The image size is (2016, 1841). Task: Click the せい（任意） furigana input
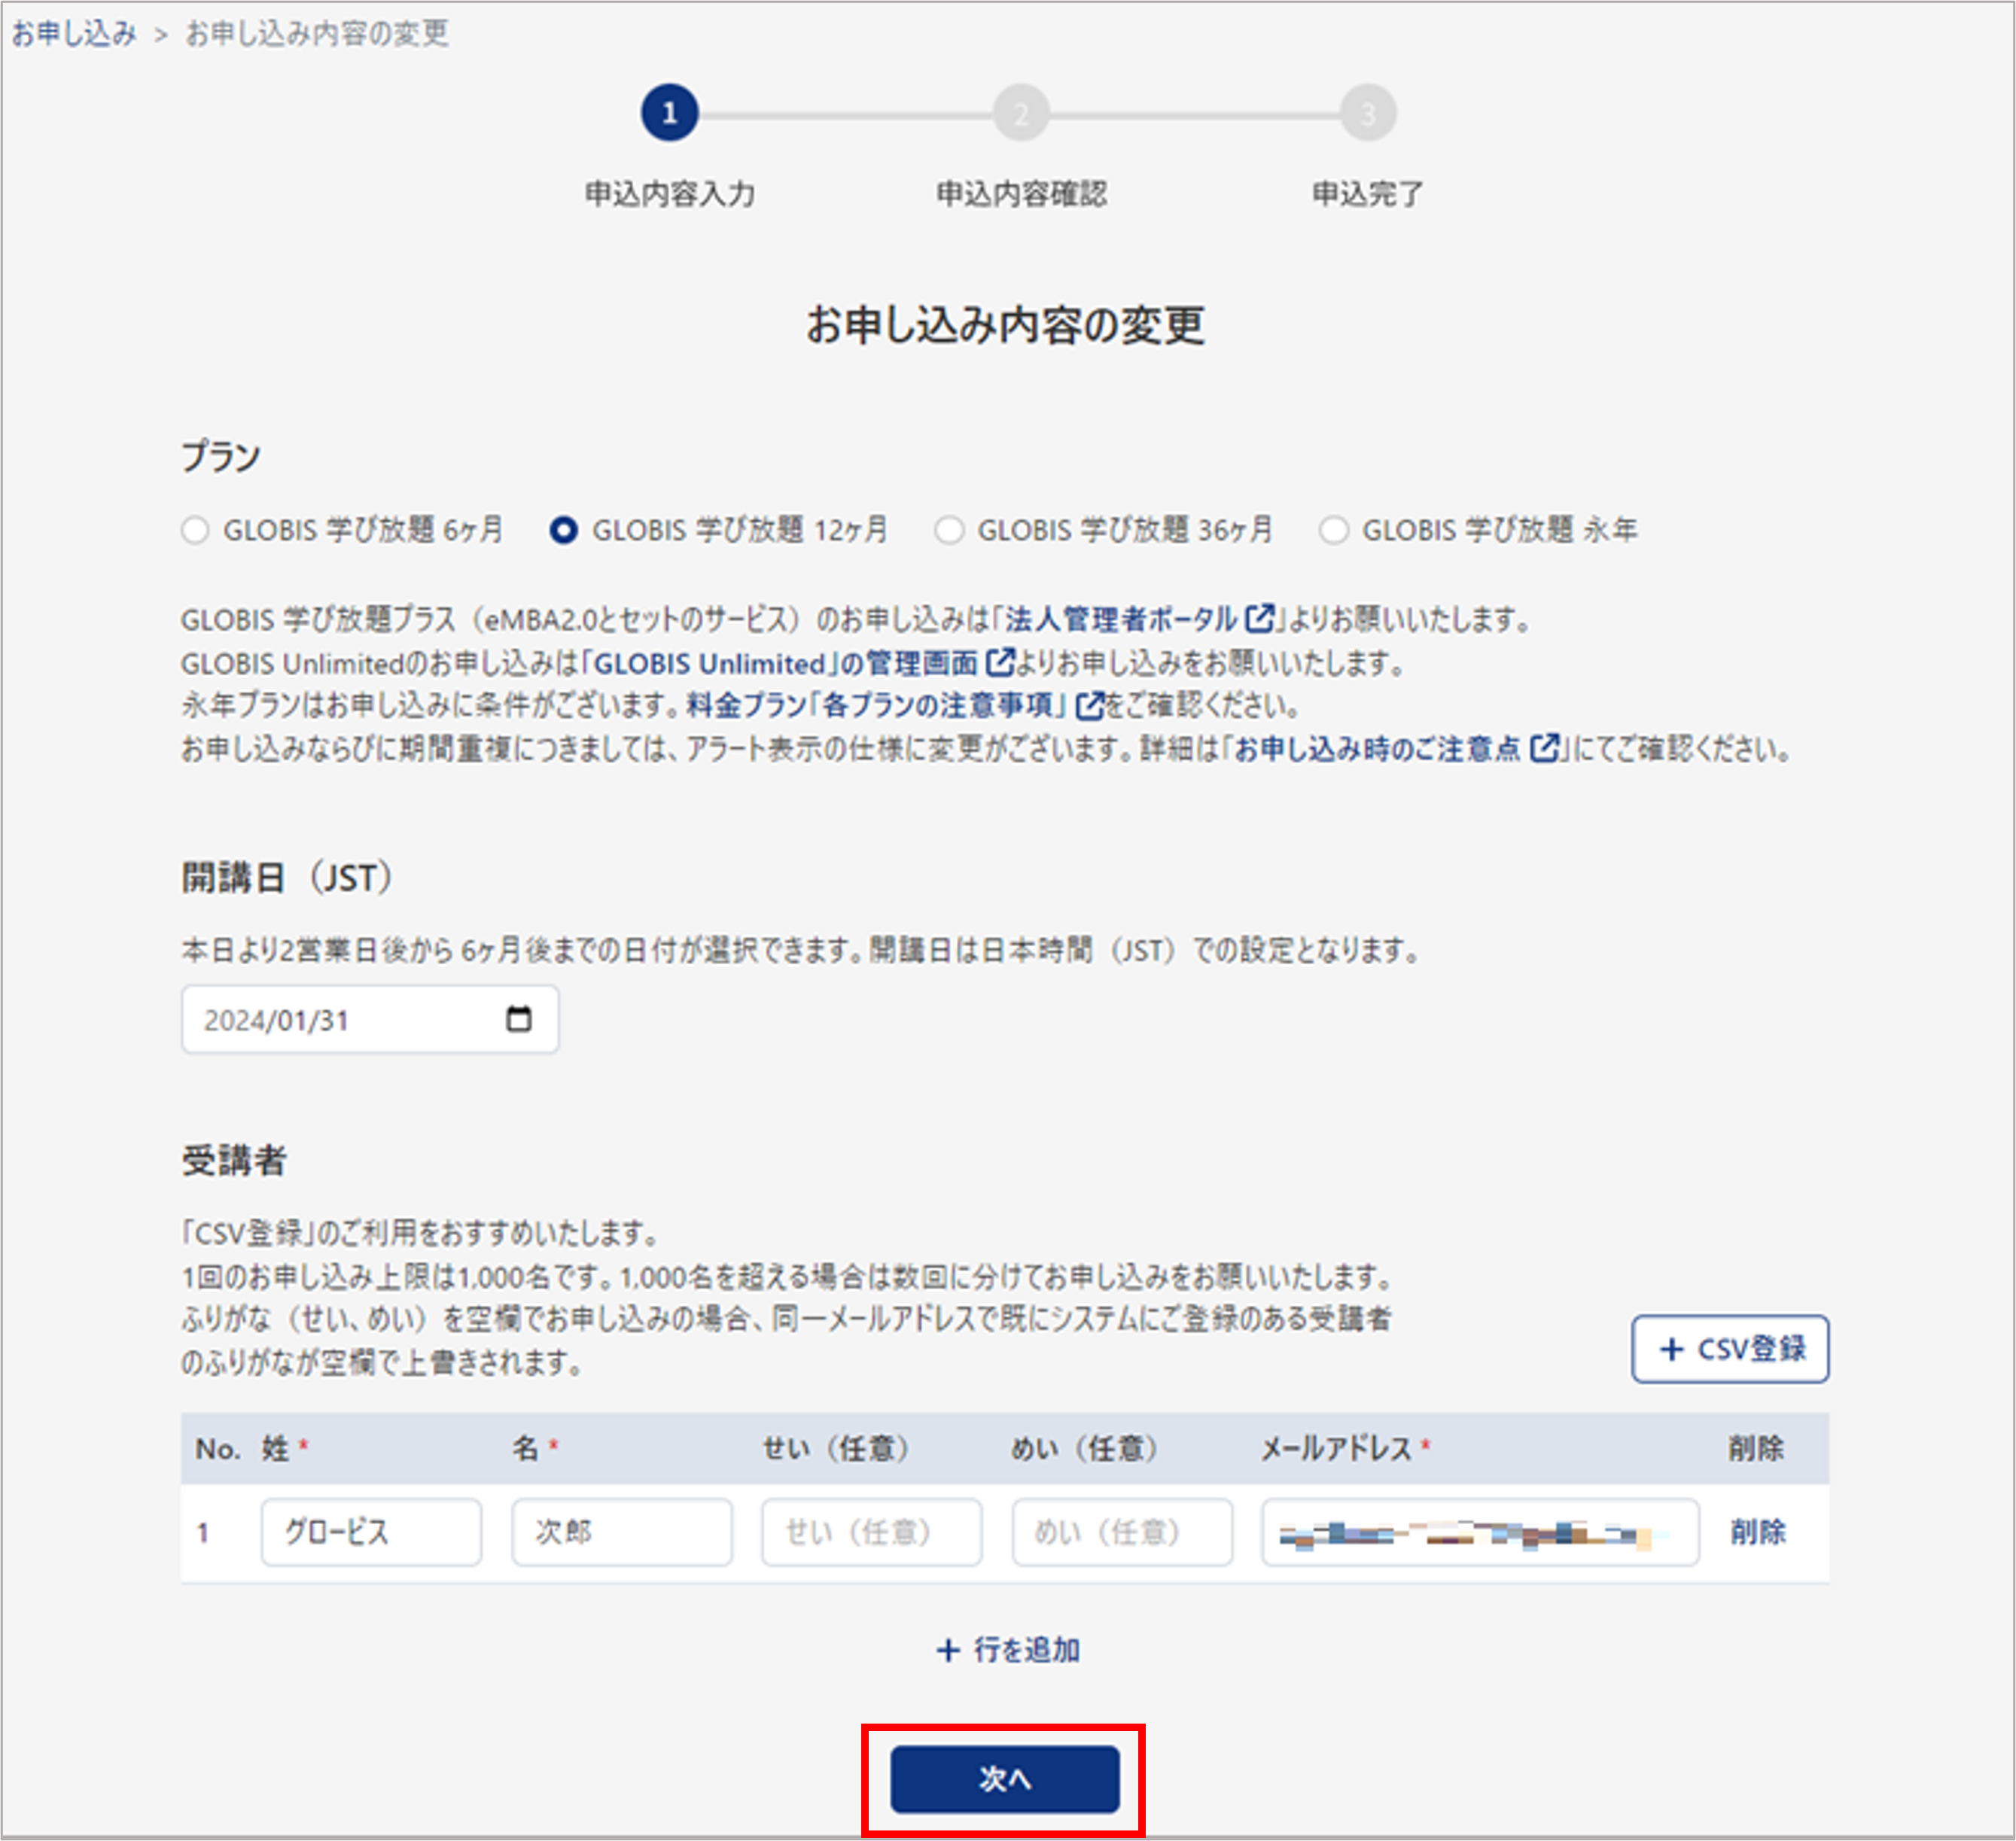point(871,1532)
